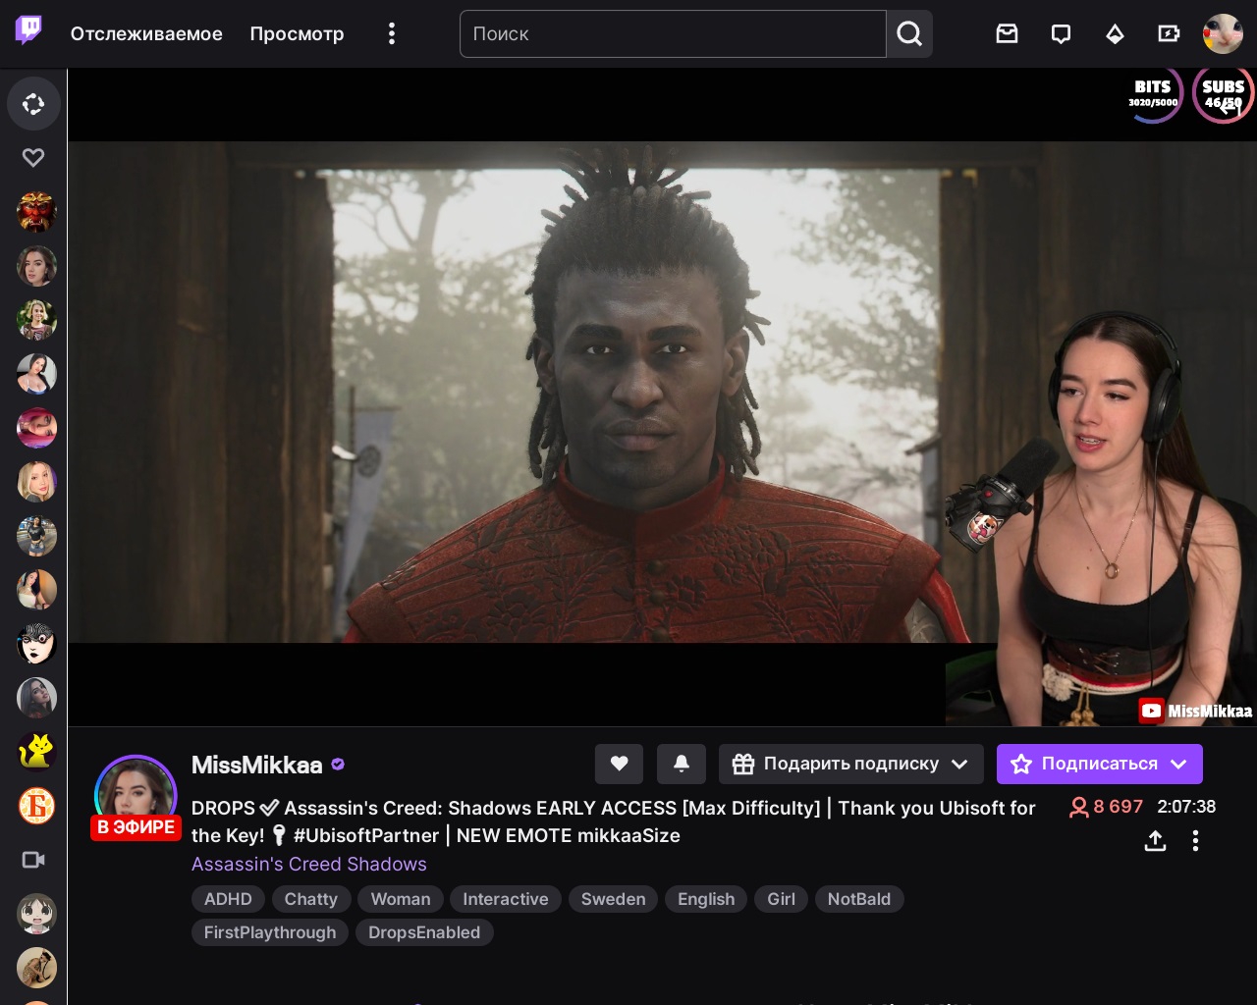Open the yellow cat channel avatar
Viewport: 1257px width, 1005px height.
point(36,751)
